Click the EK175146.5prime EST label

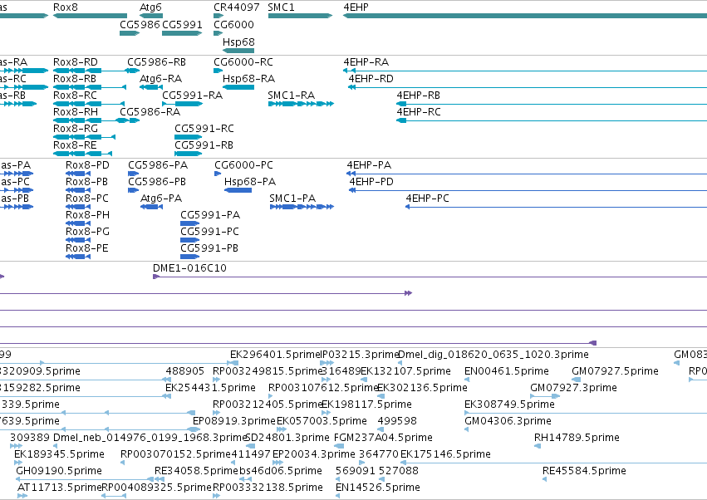tap(445, 454)
